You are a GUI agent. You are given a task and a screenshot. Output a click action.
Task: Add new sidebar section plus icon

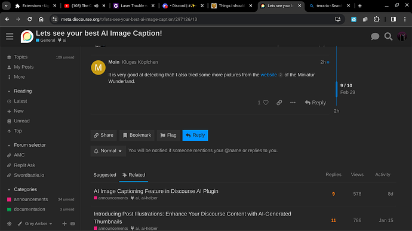64,224
